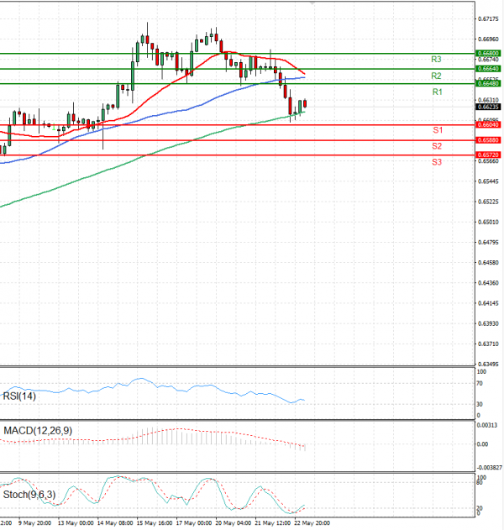This screenshot has width=504, height=530.
Task: Click the R1 resistance label
Action: tap(437, 92)
